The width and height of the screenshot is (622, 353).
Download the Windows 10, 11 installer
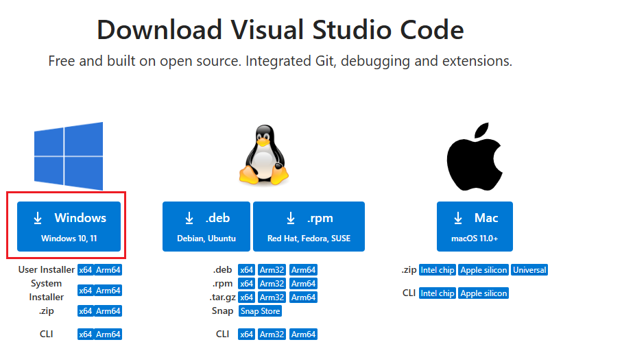[x=69, y=226]
